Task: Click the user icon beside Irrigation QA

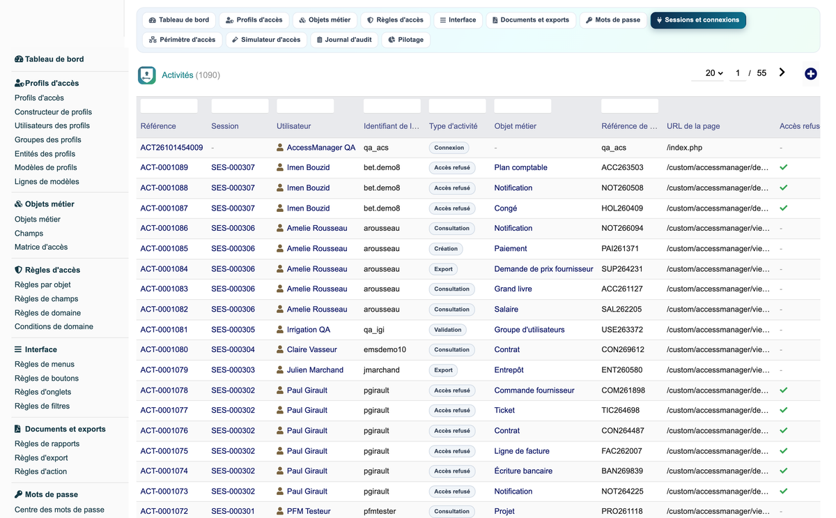Action: (x=280, y=329)
